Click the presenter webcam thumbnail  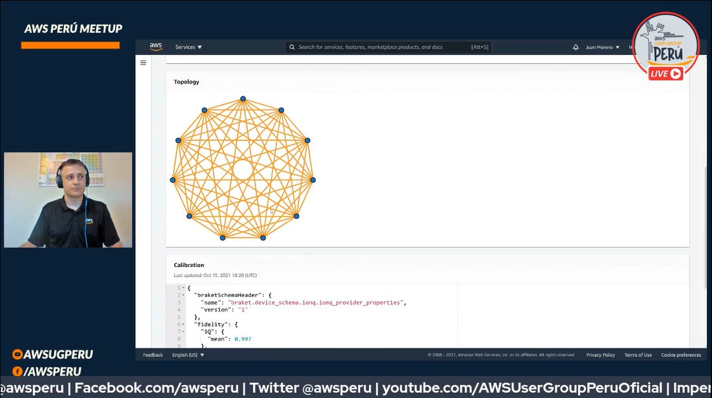point(68,200)
